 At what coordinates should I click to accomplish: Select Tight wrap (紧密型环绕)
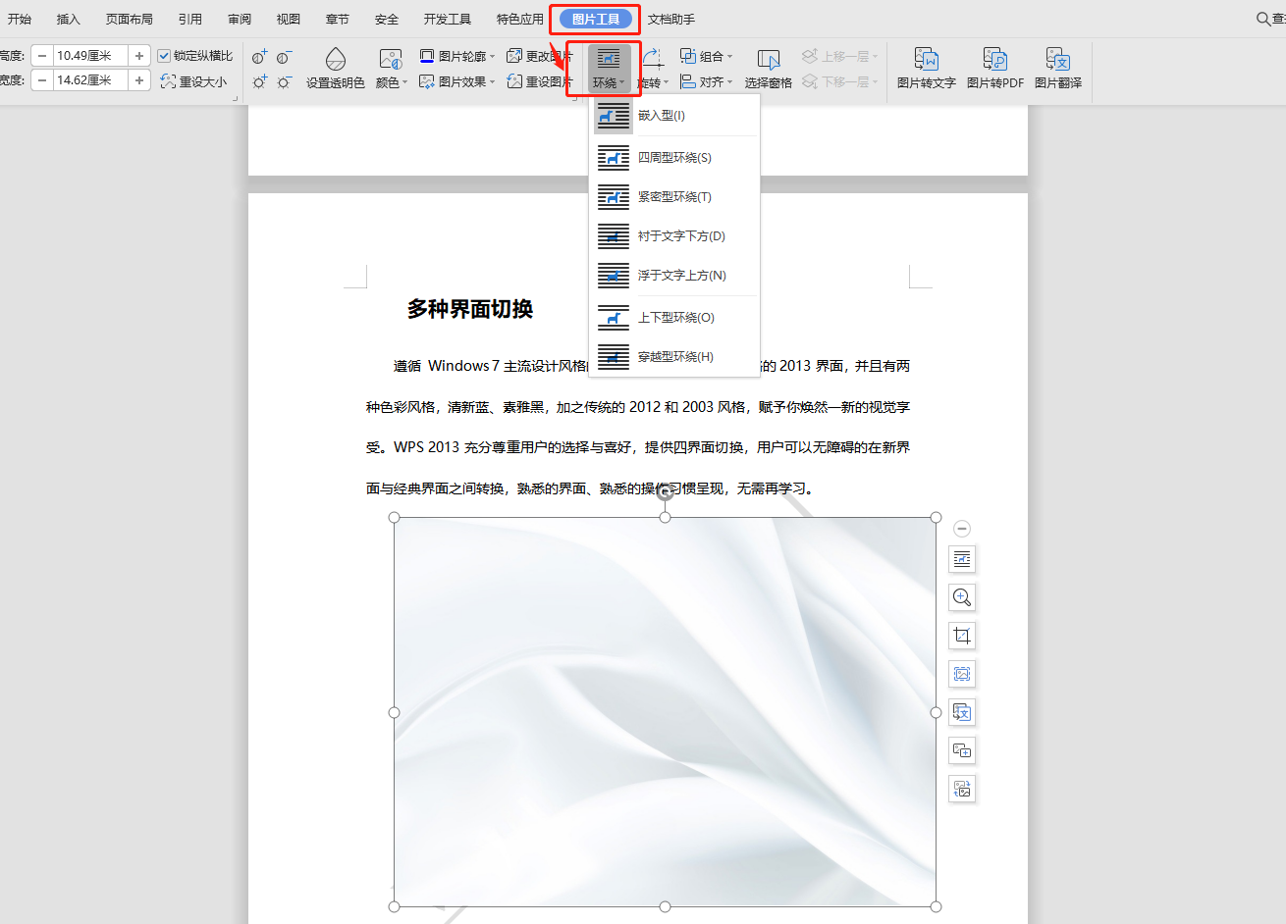[674, 196]
